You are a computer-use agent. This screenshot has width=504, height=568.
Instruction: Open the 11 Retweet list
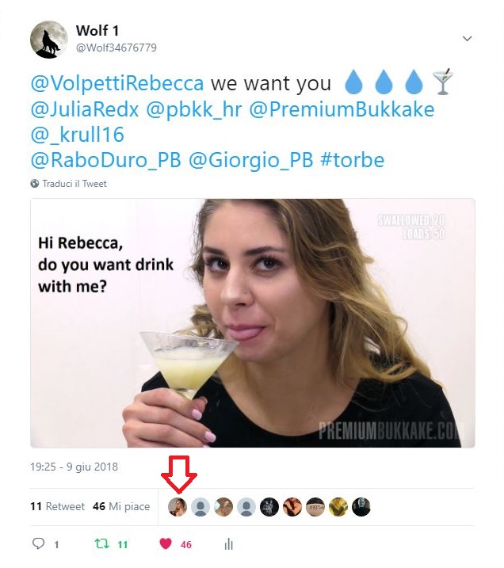(57, 507)
